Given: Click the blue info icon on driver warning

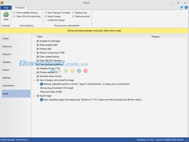Looking at the screenshot, I should (41, 84).
